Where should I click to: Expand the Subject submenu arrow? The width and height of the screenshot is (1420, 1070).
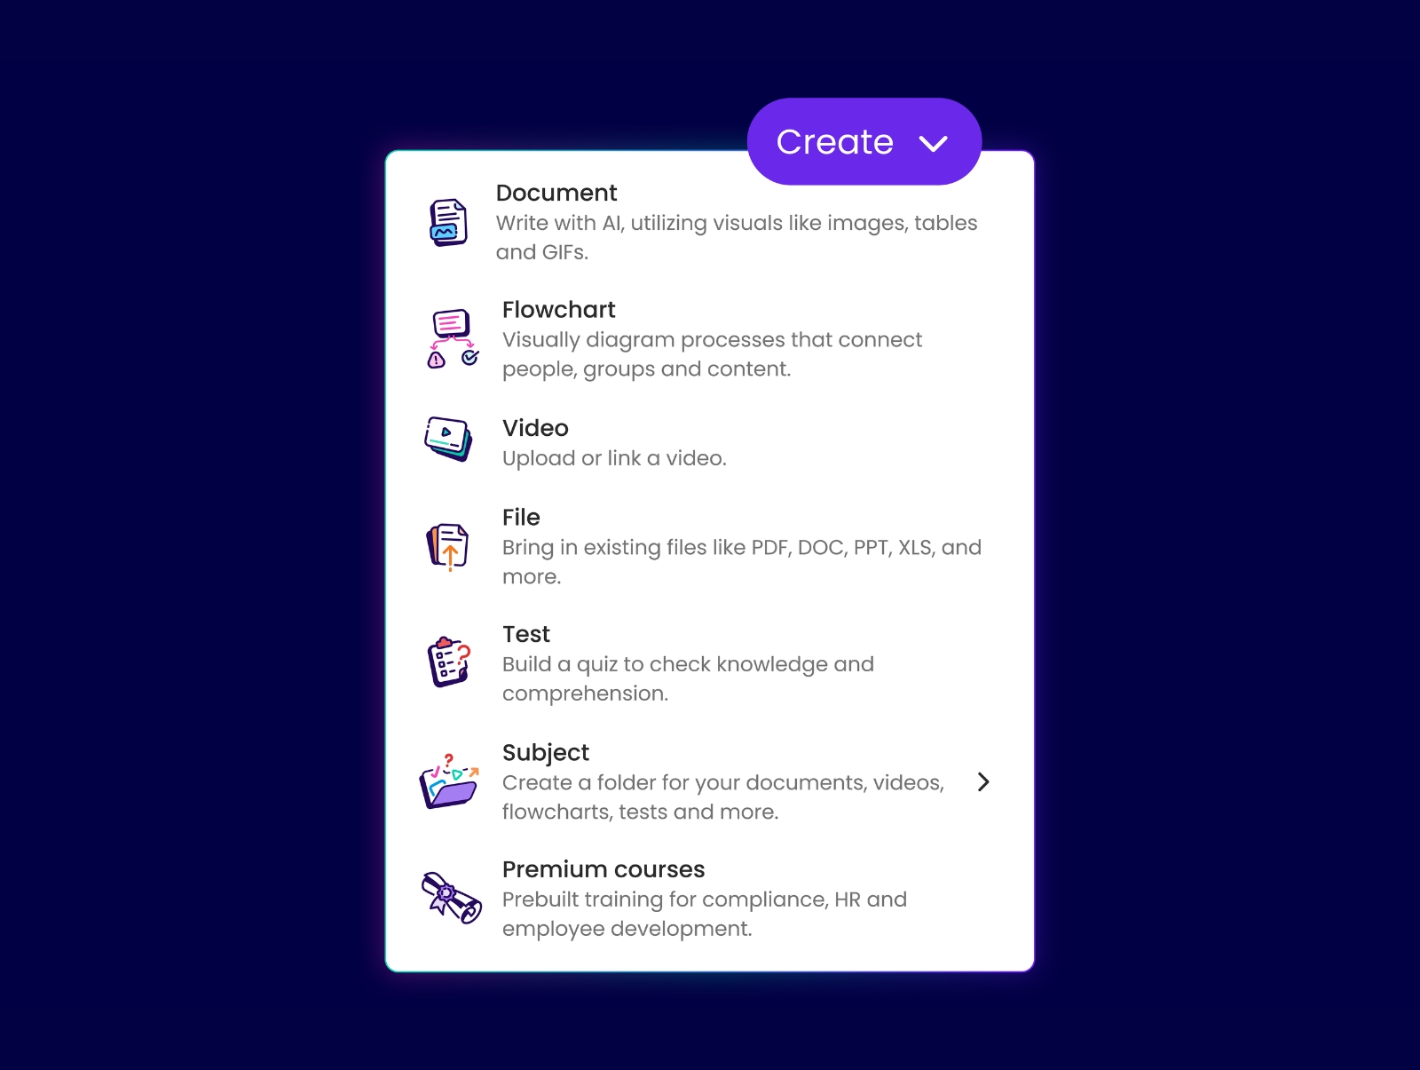pos(982,781)
